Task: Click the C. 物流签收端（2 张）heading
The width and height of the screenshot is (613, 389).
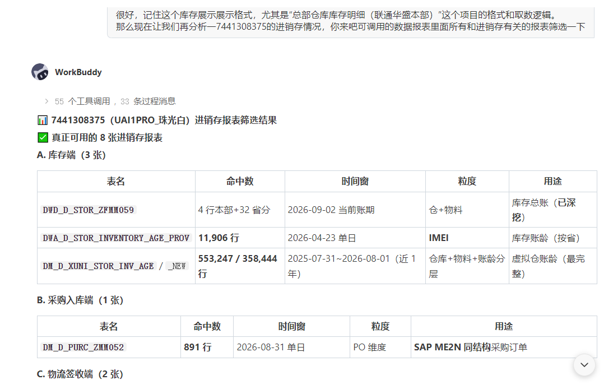Action: tap(80, 374)
